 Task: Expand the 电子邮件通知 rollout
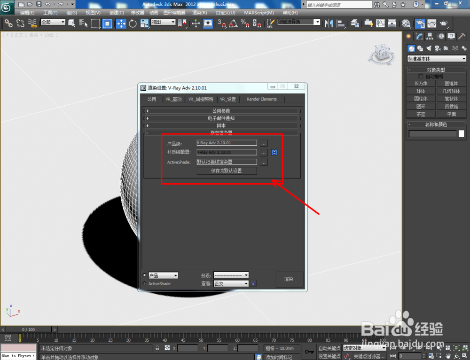221,118
